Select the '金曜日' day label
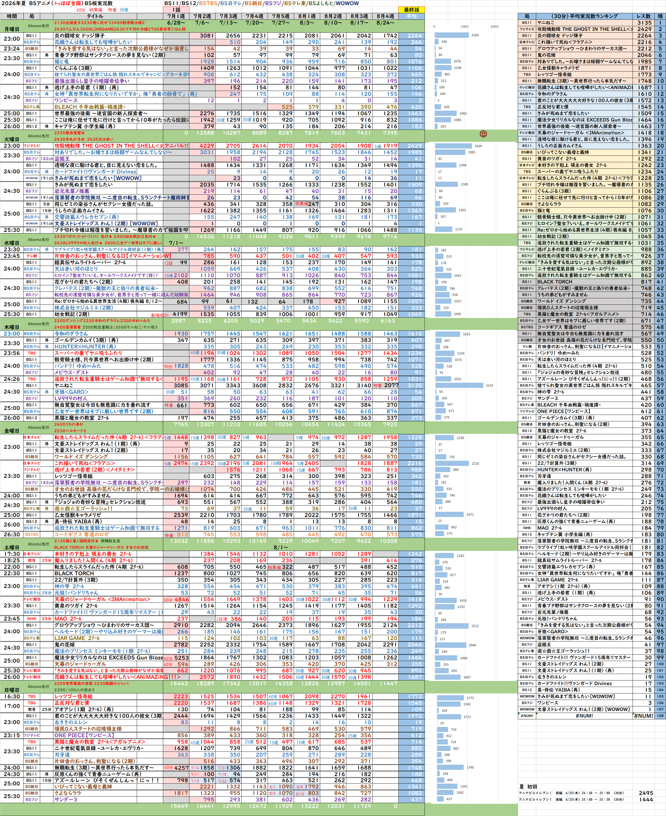This screenshot has width=666, height=816. point(12,431)
